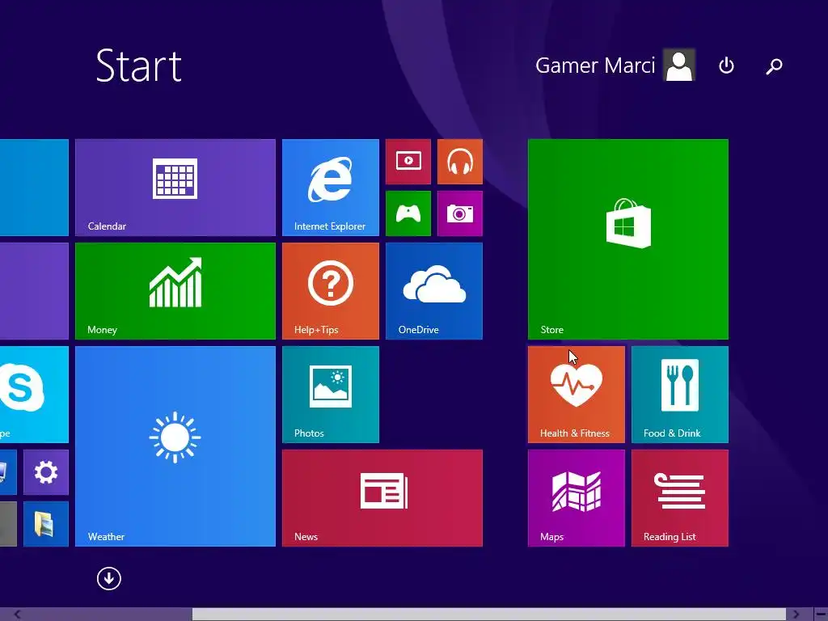The width and height of the screenshot is (828, 621).
Task: Click the scrollbar right arrow
Action: [x=796, y=615]
